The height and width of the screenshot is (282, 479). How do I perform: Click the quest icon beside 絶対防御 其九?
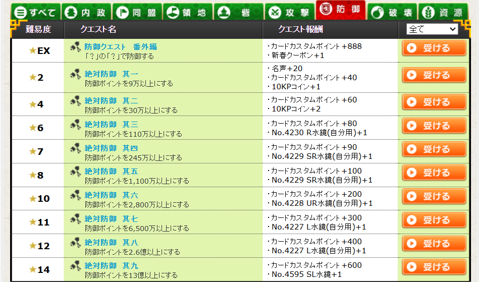(76, 265)
